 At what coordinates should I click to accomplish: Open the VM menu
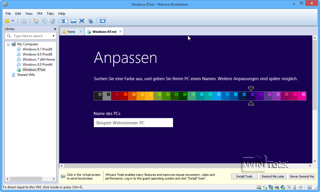click(x=39, y=14)
